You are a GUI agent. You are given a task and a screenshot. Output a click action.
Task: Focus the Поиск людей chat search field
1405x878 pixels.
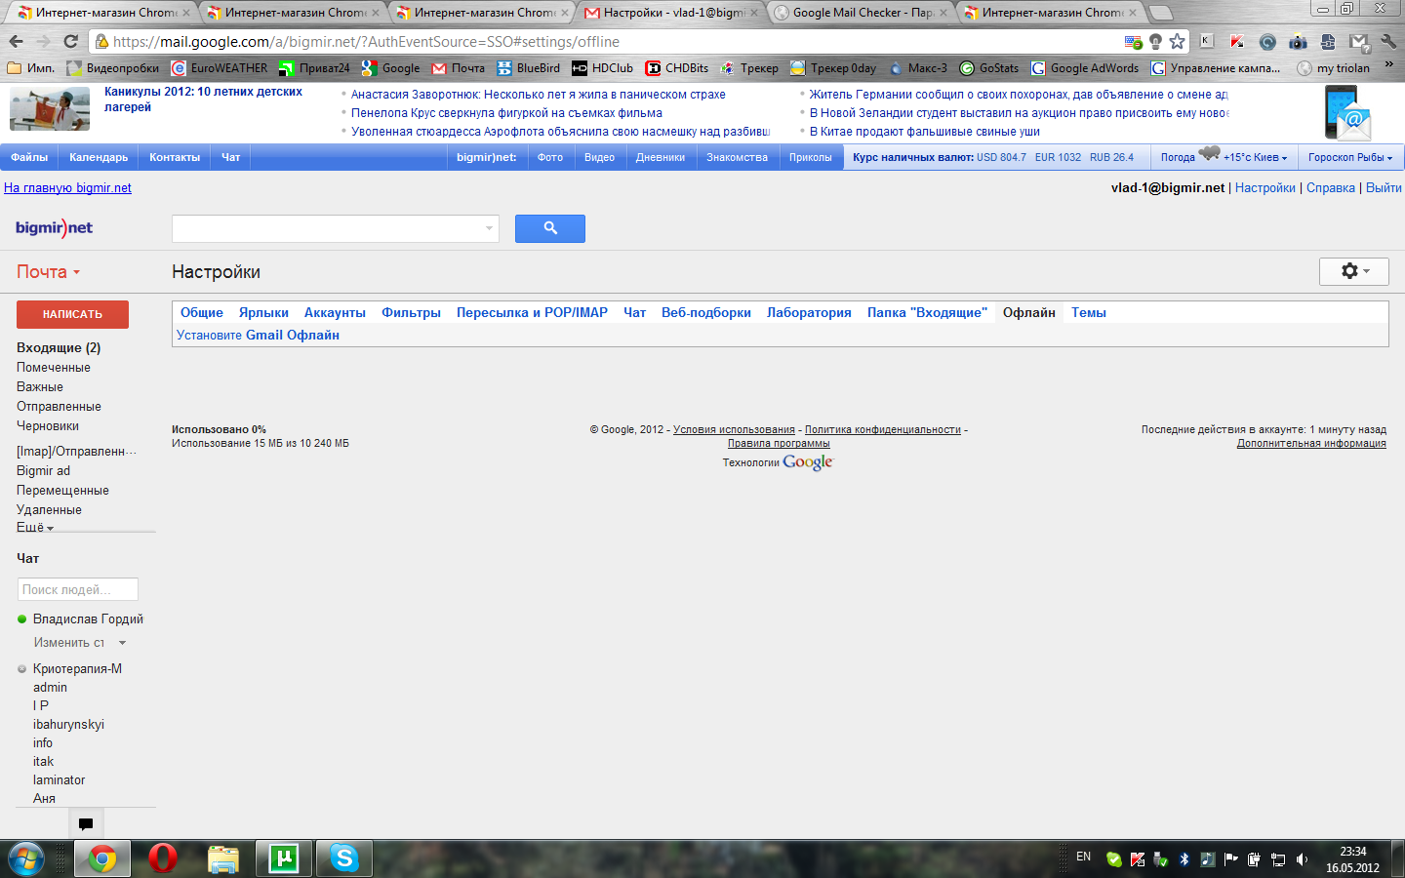[x=78, y=589]
